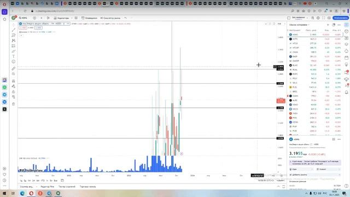Select the ruler measure tool
The image size is (350, 197).
pyautogui.click(x=14, y=68)
